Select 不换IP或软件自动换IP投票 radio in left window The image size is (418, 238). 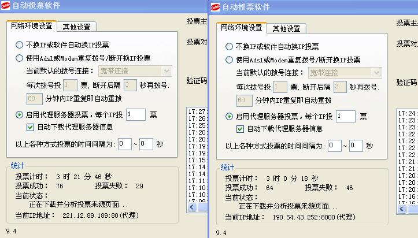click(19, 44)
